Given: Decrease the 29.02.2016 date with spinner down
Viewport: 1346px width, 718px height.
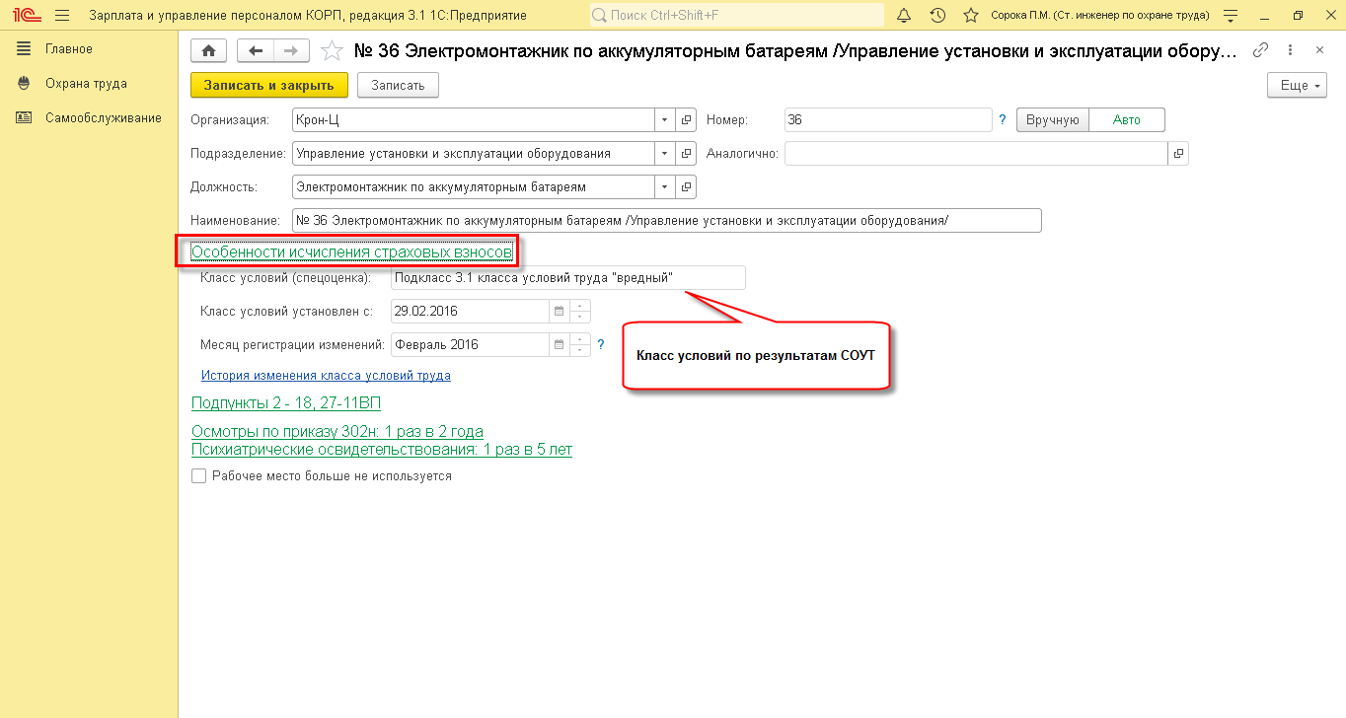Looking at the screenshot, I should point(579,318).
